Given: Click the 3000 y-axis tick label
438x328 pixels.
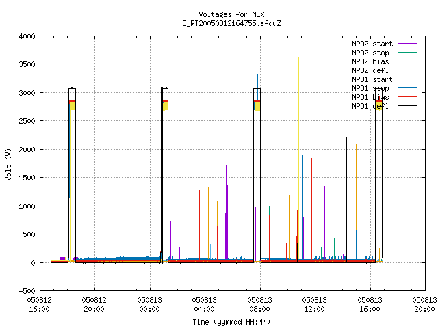Looking at the screenshot, I should point(27,93).
